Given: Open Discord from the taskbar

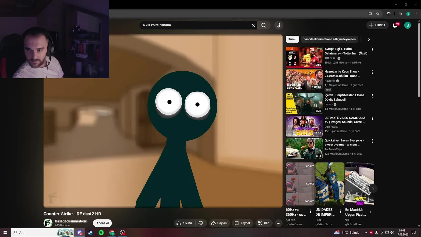Looking at the screenshot, I should coord(80,233).
